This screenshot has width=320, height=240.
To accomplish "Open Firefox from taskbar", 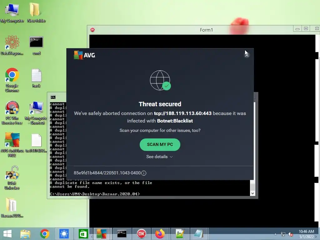I will tap(160, 234).
